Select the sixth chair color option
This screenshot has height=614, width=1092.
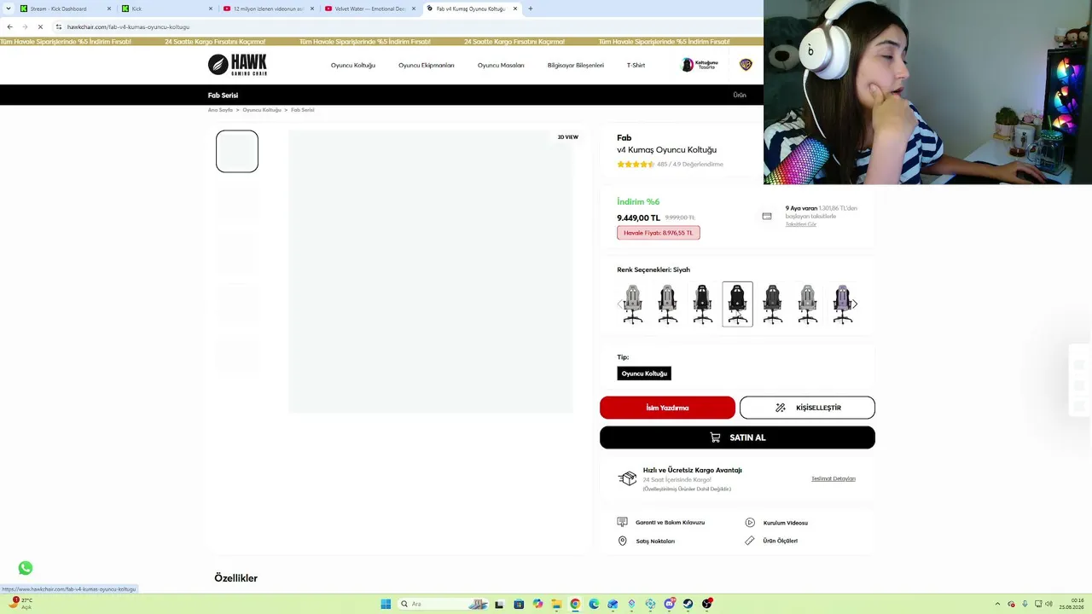coord(808,304)
